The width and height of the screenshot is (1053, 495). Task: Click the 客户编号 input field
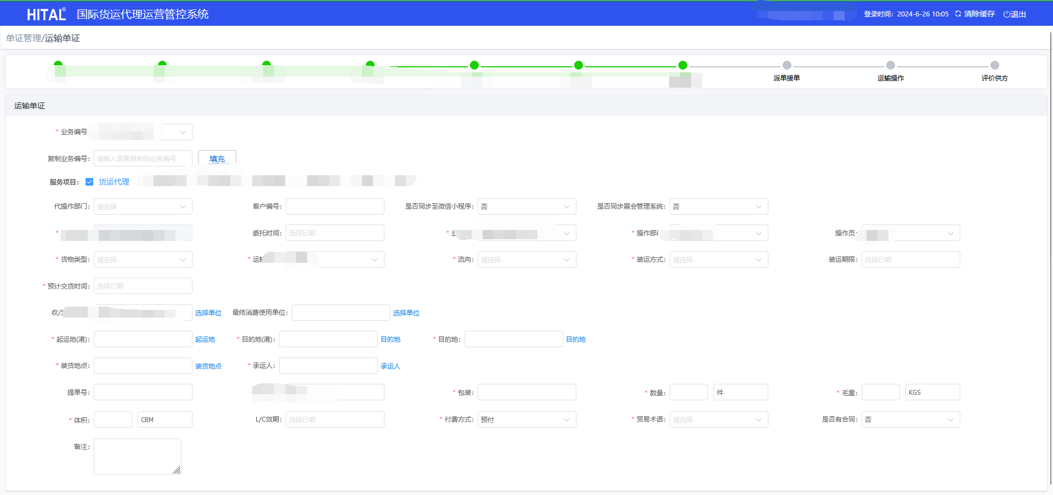coord(335,206)
